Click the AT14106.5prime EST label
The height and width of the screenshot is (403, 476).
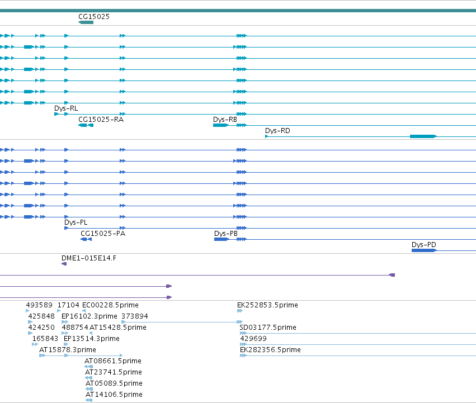(114, 395)
